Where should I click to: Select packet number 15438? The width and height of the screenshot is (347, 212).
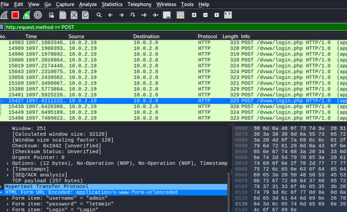173,106
